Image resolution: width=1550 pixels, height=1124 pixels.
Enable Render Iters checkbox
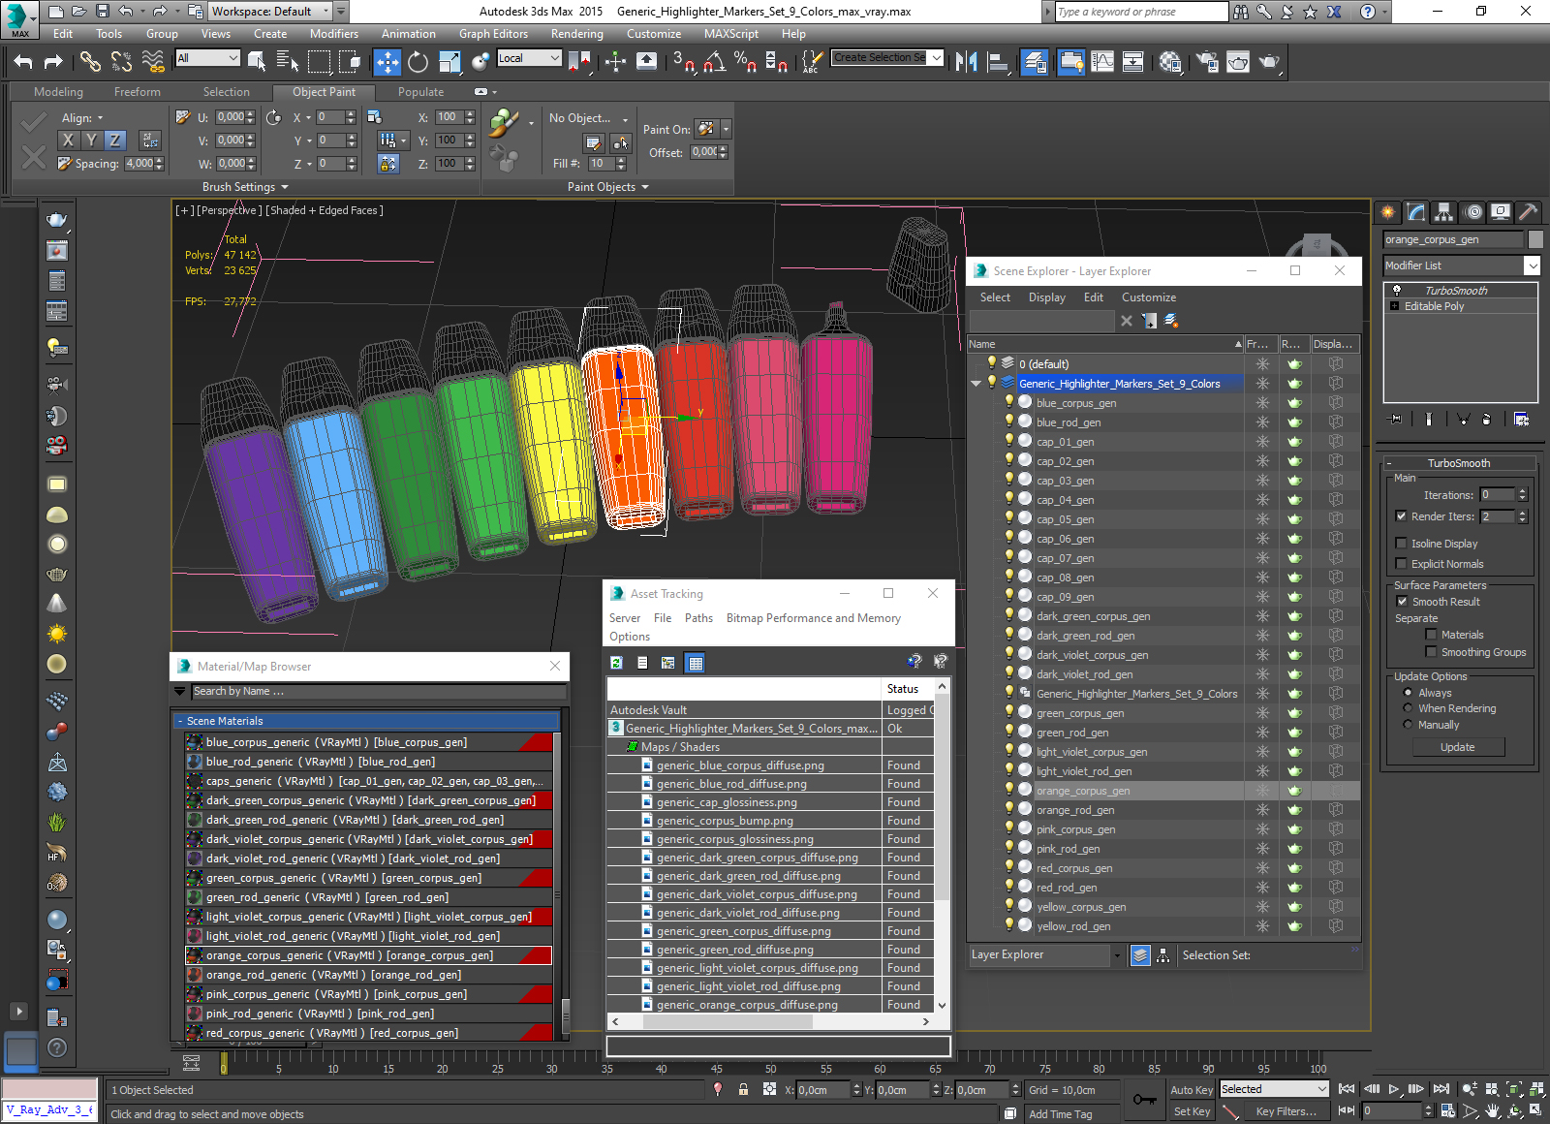[x=1401, y=516]
